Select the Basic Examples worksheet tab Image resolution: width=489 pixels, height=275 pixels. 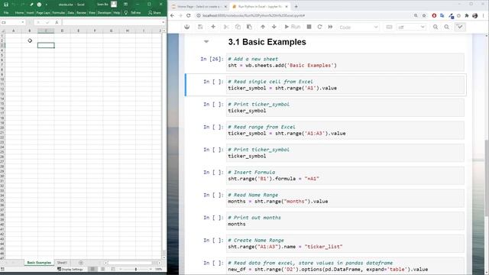(x=39, y=263)
